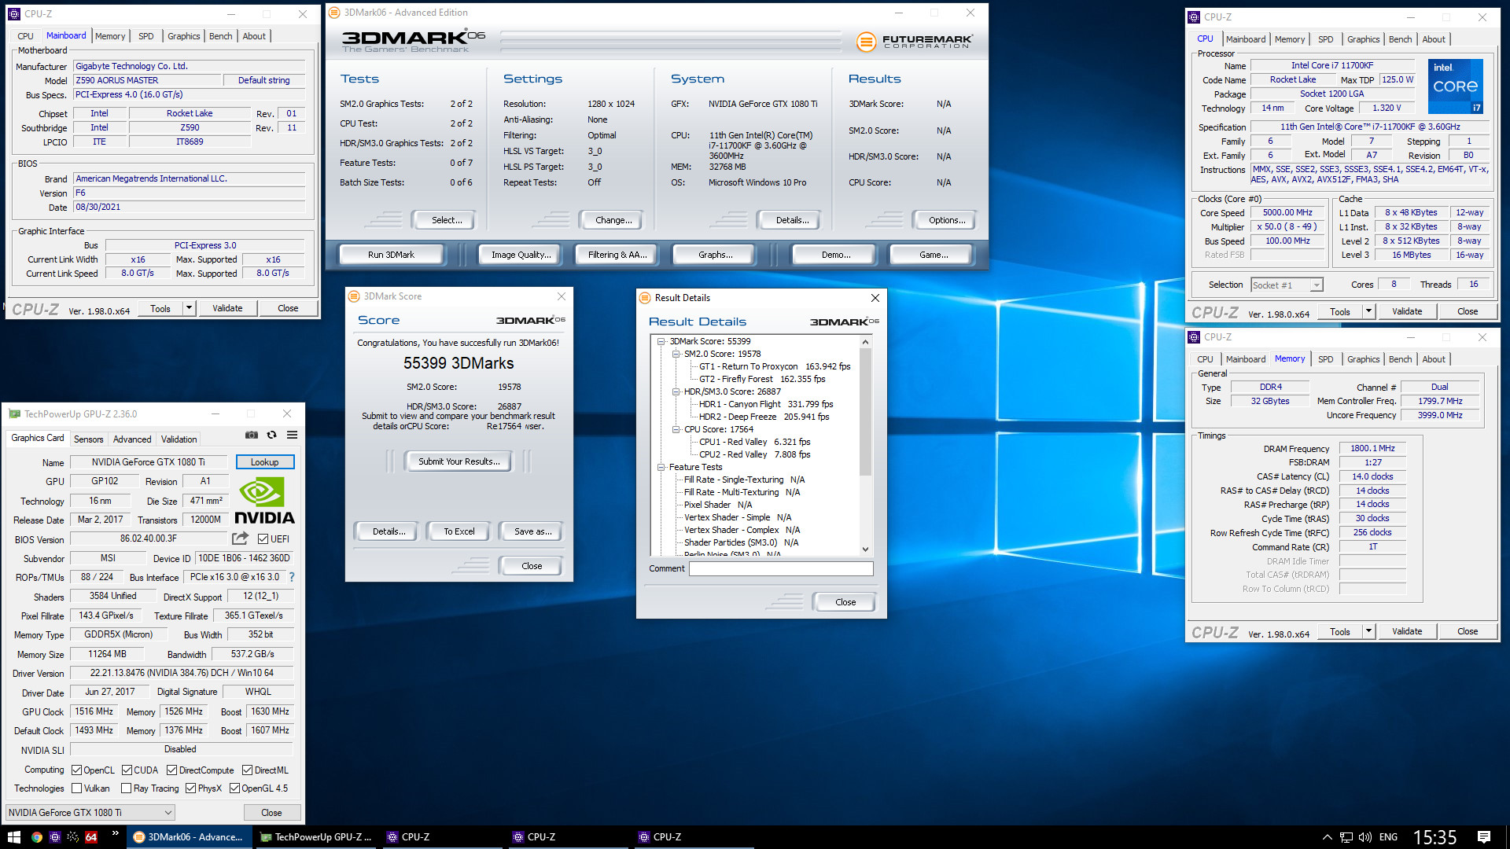The width and height of the screenshot is (1510, 849).
Task: Click the Filtering & AA button
Action: 617,255
